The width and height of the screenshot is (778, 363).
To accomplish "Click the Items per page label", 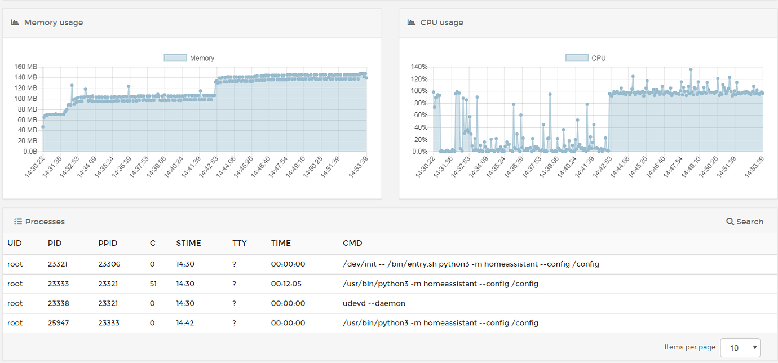I will [x=689, y=347].
